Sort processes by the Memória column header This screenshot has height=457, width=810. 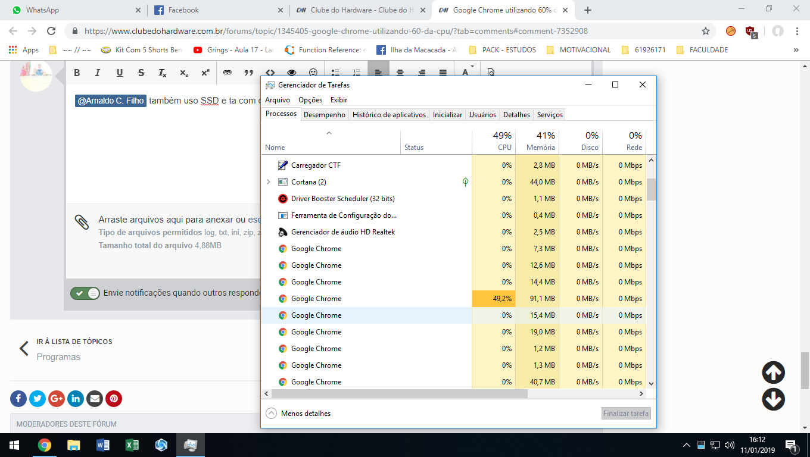pyautogui.click(x=537, y=141)
